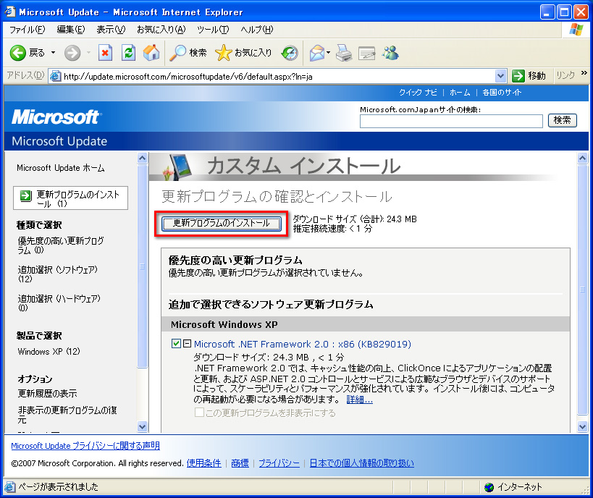Open Search with magnifier icon
This screenshot has width=593, height=498.
[177, 53]
